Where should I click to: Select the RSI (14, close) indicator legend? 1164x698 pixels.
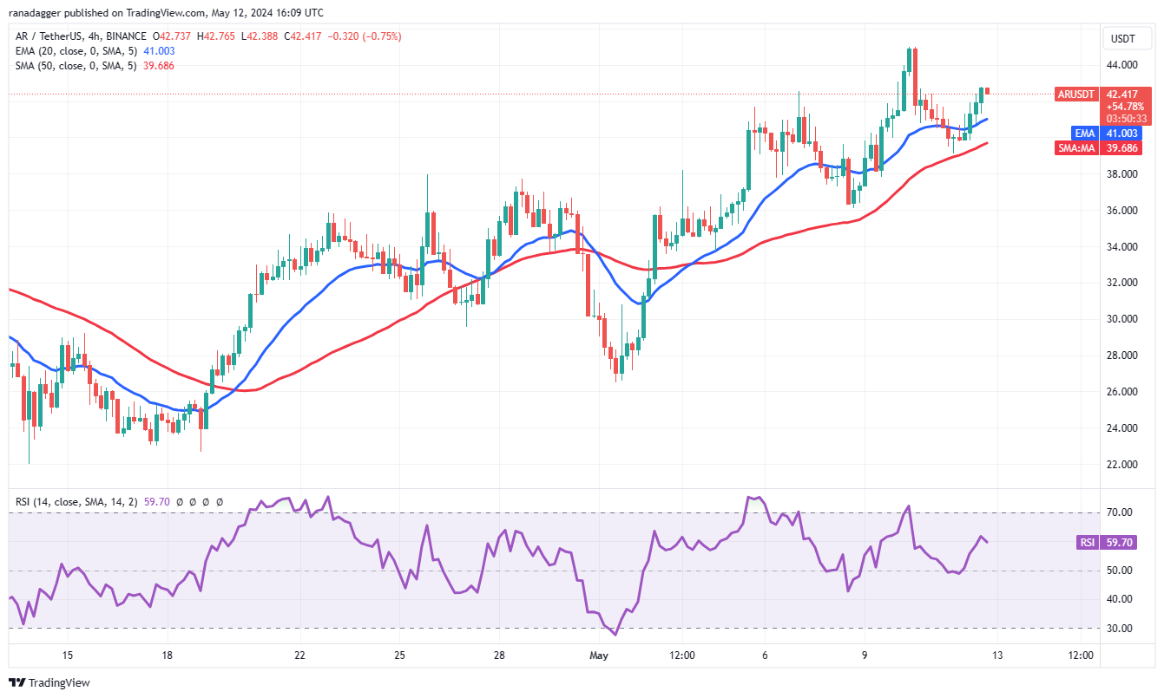(x=74, y=501)
